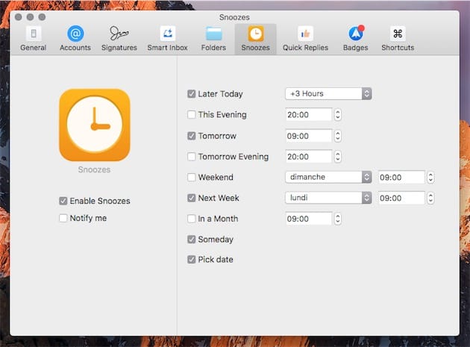Uncheck the Next Week checkbox
The height and width of the screenshot is (347, 470).
[x=191, y=198]
